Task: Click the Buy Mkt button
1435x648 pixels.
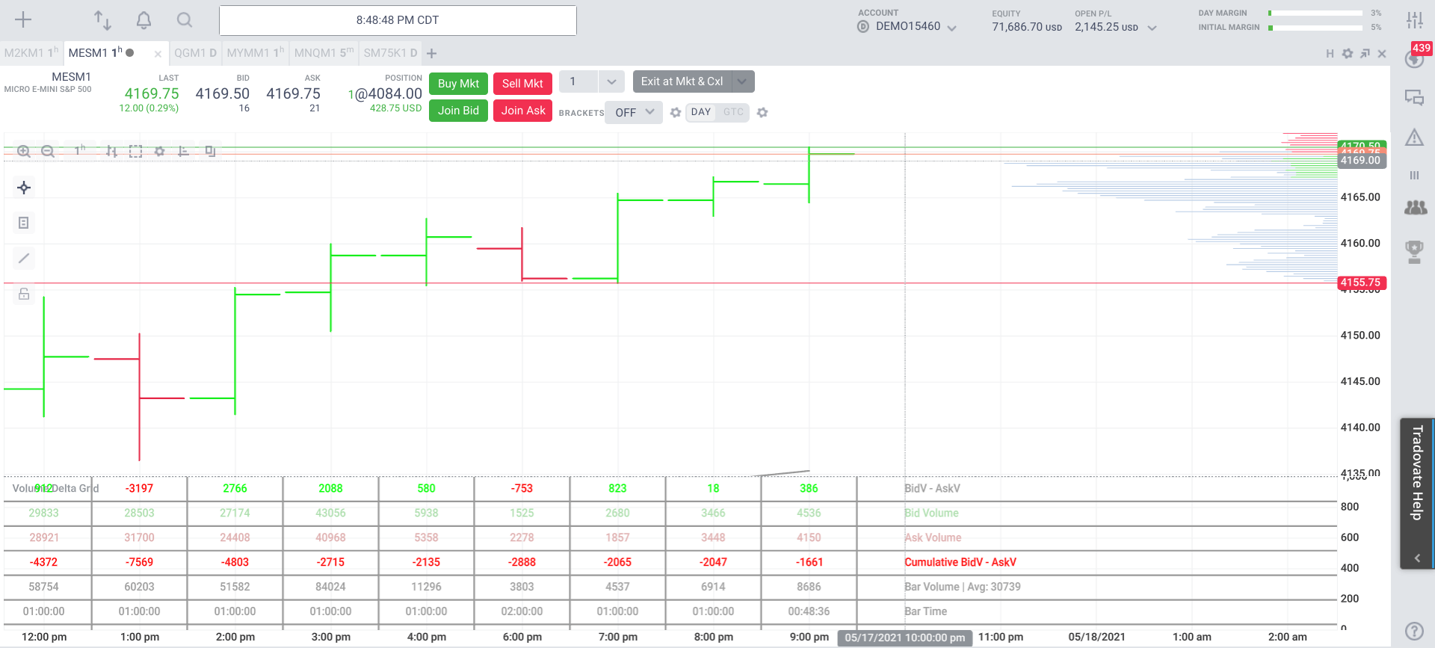Action: click(x=458, y=84)
